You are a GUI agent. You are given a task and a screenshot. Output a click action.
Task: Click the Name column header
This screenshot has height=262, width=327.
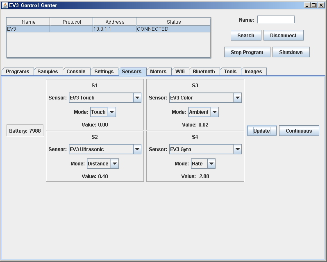(x=28, y=22)
